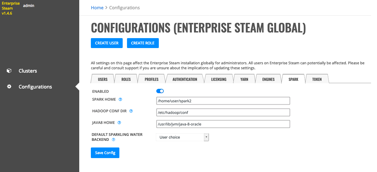Click the admin username in sidebar
This screenshot has height=172, width=377.
point(29,6)
